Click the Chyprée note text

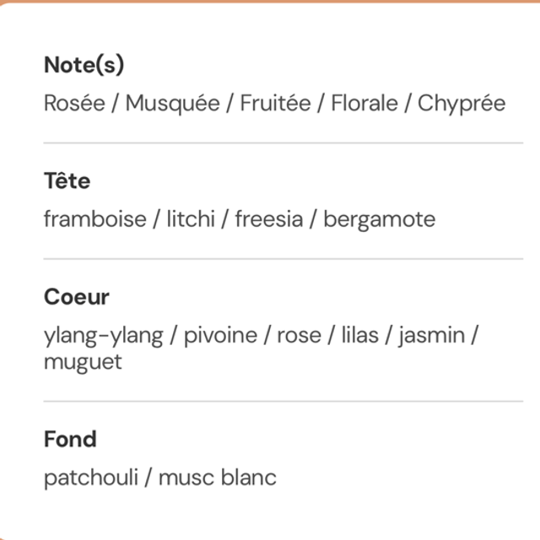pos(462,104)
